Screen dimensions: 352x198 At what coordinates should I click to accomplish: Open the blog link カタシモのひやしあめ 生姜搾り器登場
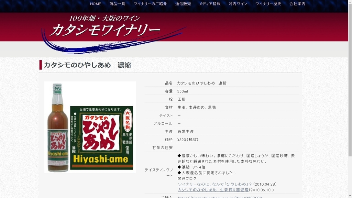point(213,190)
